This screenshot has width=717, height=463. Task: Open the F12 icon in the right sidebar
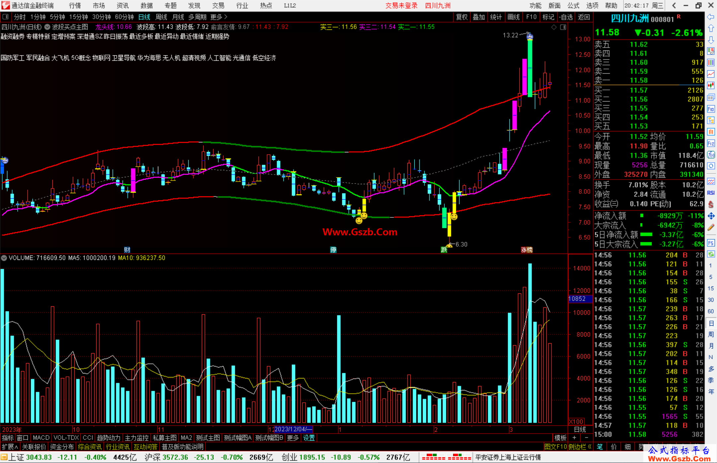click(711, 143)
